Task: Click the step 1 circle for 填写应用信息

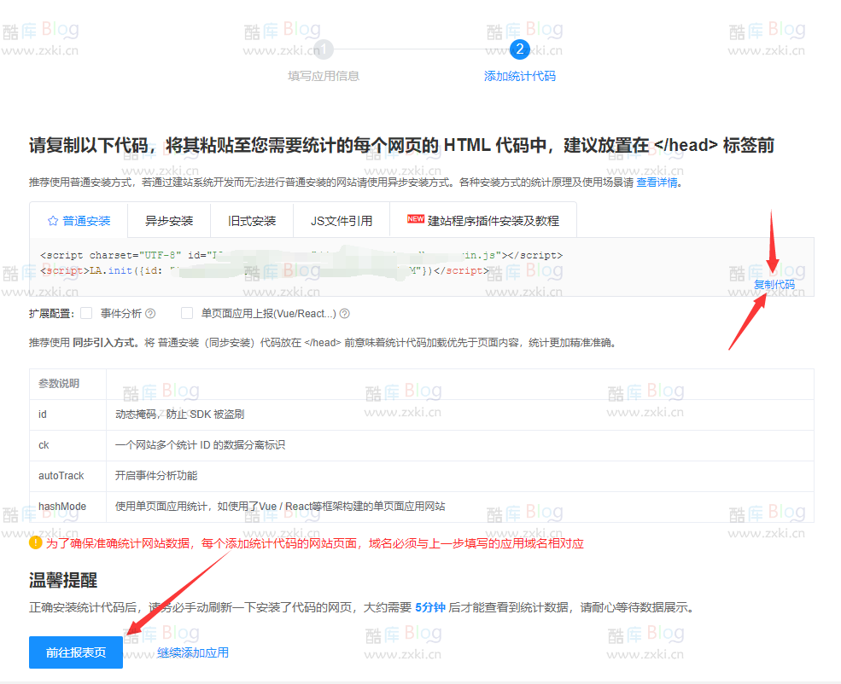Action: click(323, 49)
